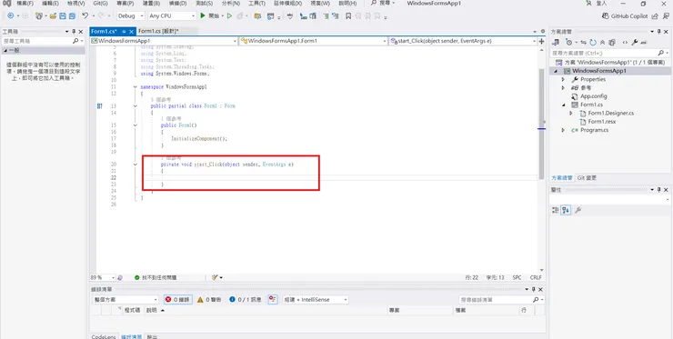The image size is (673, 339).
Task: Open the Git(G) menu
Action: (100, 4)
